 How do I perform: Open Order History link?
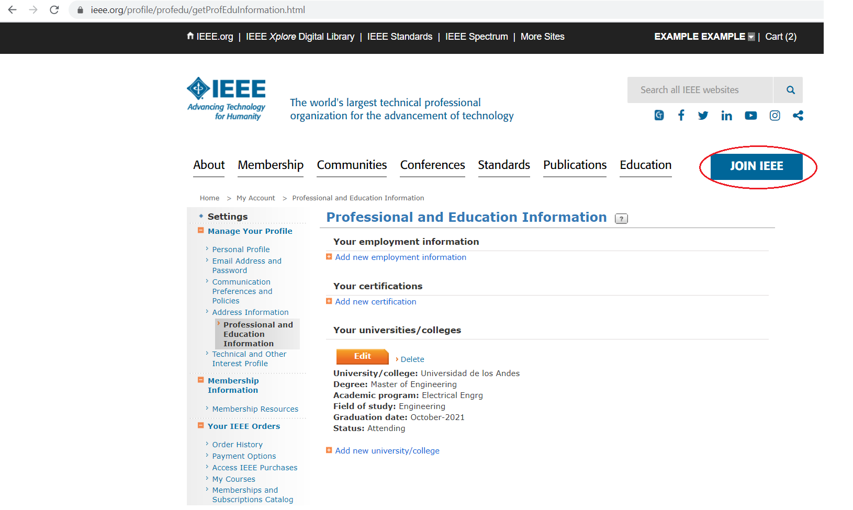[237, 445]
